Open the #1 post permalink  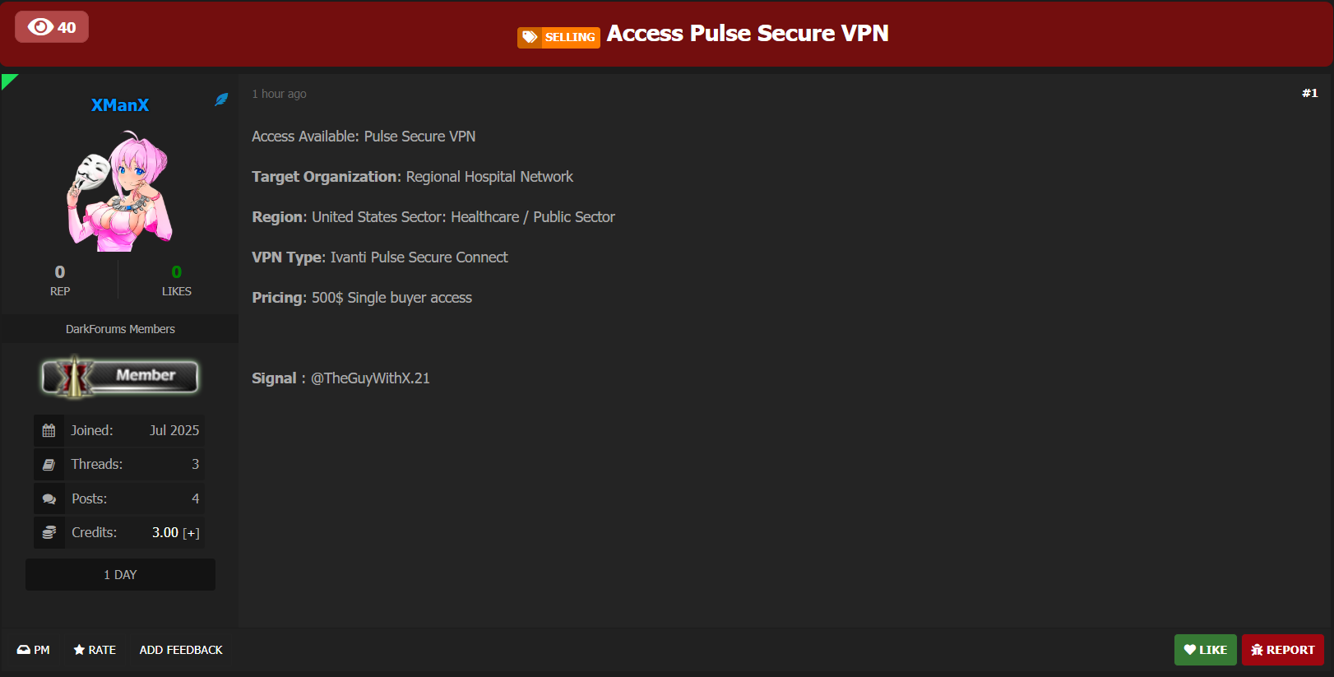(x=1309, y=93)
